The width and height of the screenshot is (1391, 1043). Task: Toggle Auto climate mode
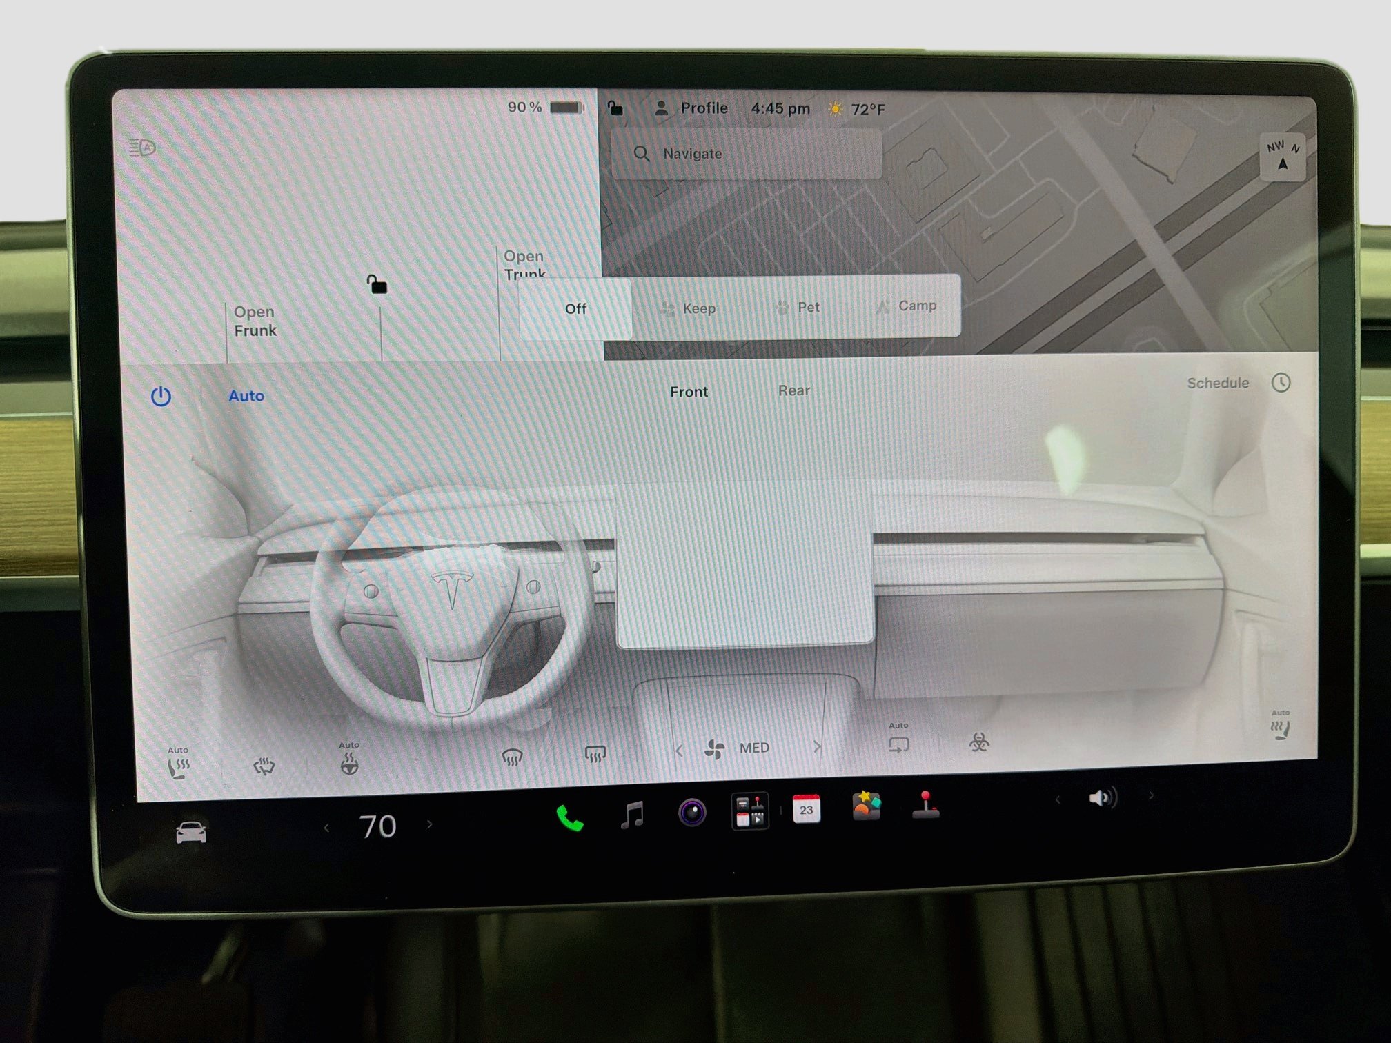[246, 396]
